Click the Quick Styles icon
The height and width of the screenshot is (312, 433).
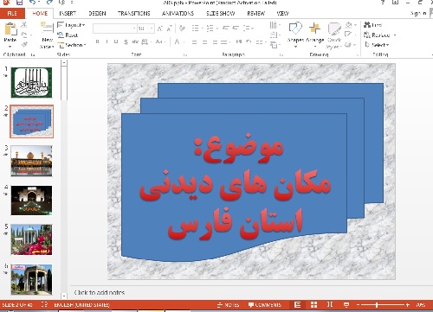coord(334,29)
